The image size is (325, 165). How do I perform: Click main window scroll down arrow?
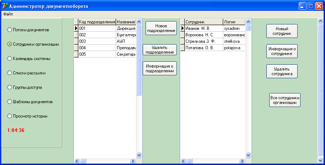point(320,160)
